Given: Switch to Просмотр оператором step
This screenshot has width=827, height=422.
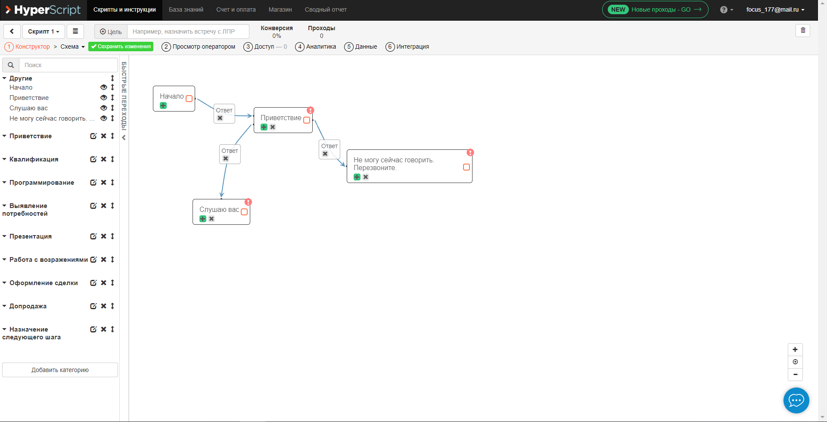Looking at the screenshot, I should point(199,47).
